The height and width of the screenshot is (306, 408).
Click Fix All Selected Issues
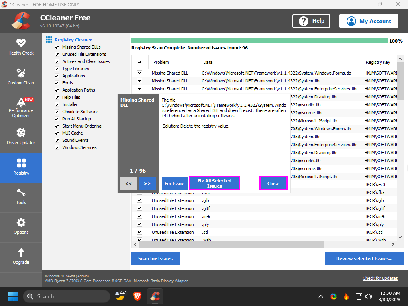coord(214,183)
